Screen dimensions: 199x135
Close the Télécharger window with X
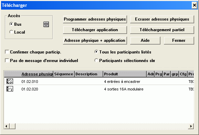click(x=194, y=5)
